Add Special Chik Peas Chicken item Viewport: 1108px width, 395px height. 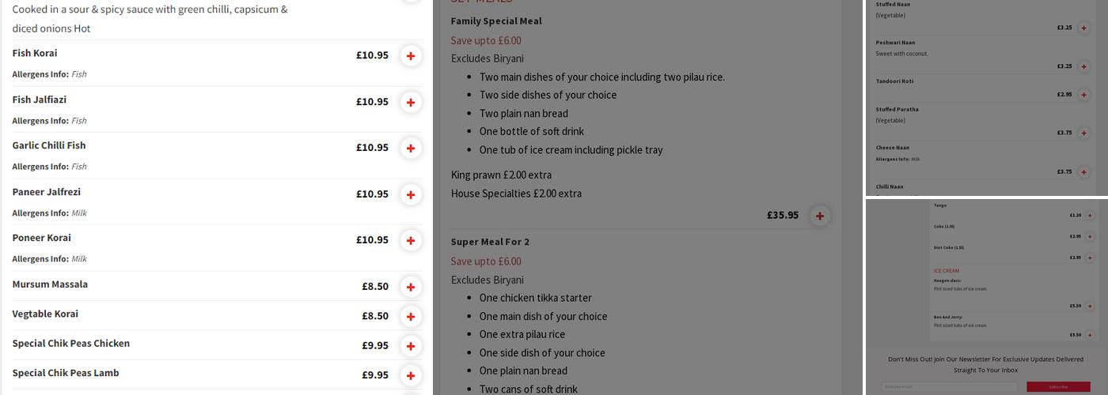coord(410,346)
